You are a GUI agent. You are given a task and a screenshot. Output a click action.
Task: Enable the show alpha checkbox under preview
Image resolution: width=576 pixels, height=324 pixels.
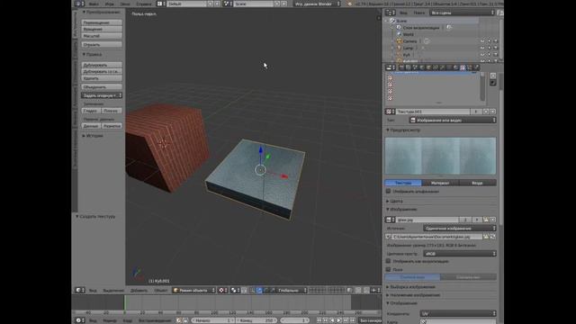pos(388,191)
